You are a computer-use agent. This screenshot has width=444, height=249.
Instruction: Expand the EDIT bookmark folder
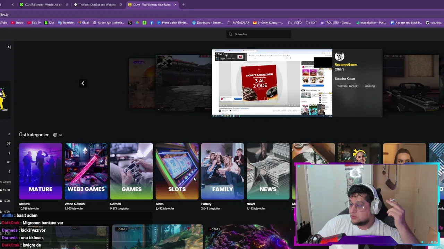(311, 22)
